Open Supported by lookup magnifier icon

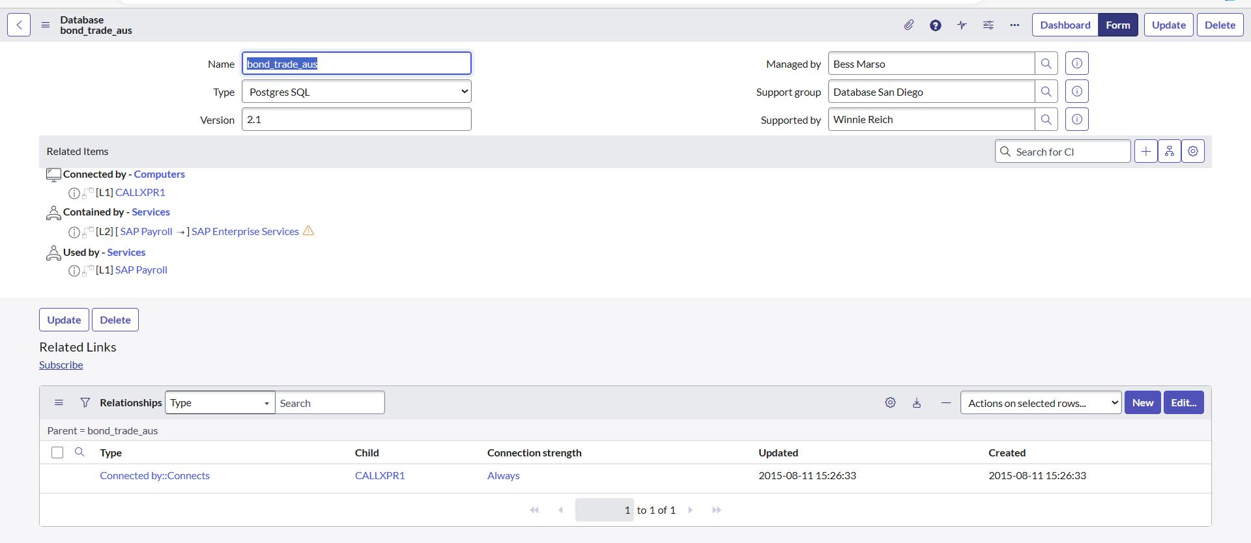click(x=1046, y=119)
